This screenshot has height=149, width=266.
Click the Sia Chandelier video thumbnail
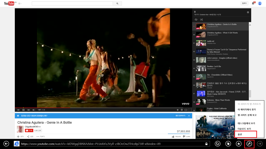201,77
